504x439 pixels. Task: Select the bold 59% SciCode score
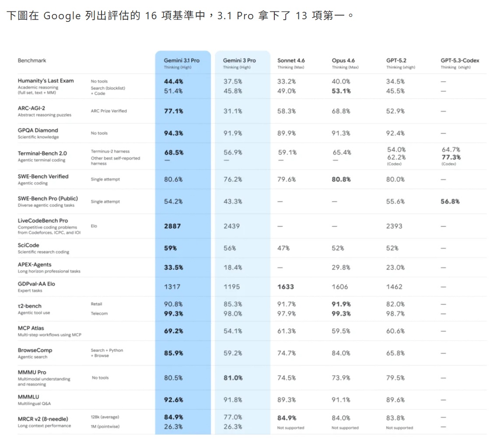click(170, 248)
